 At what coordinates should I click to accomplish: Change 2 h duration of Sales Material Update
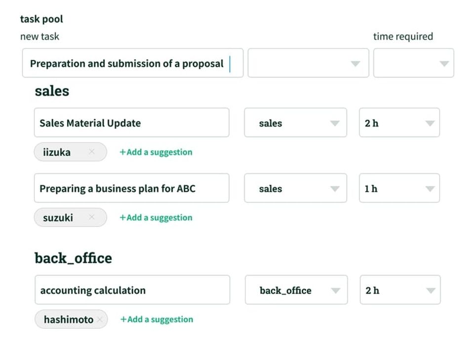399,123
